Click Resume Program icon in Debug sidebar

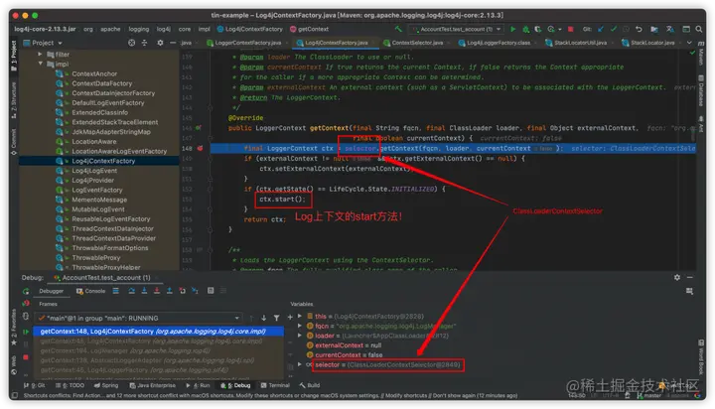26,332
